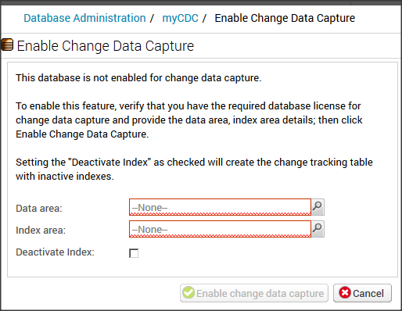Focus the Index area input field

point(220,229)
